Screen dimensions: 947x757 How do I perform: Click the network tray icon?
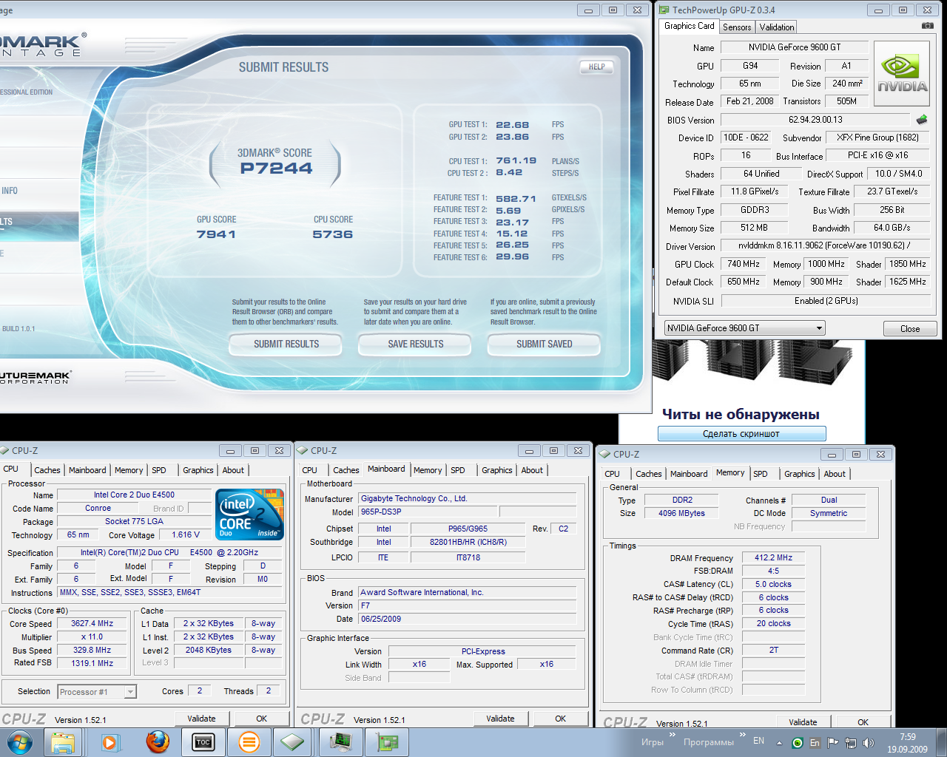[851, 743]
